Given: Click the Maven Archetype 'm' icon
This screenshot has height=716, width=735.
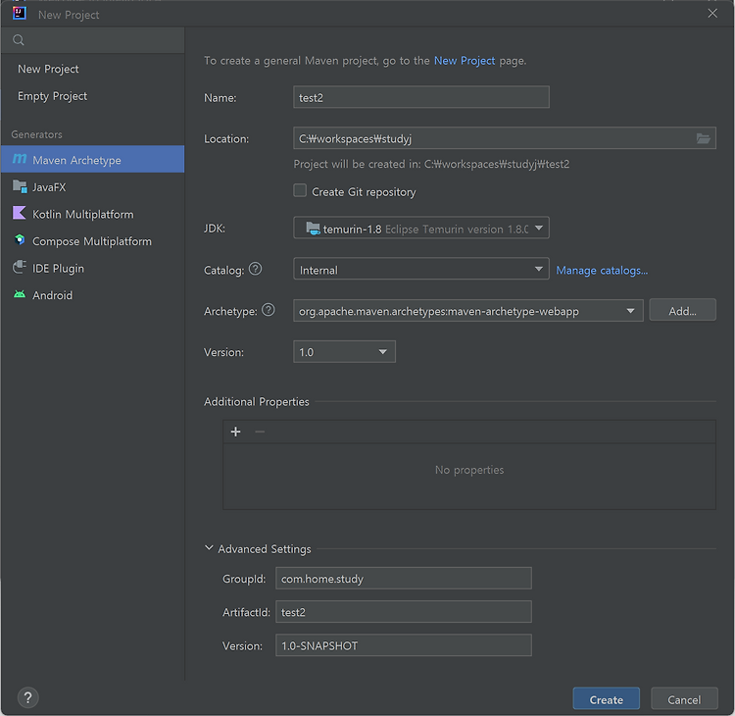Looking at the screenshot, I should (20, 159).
